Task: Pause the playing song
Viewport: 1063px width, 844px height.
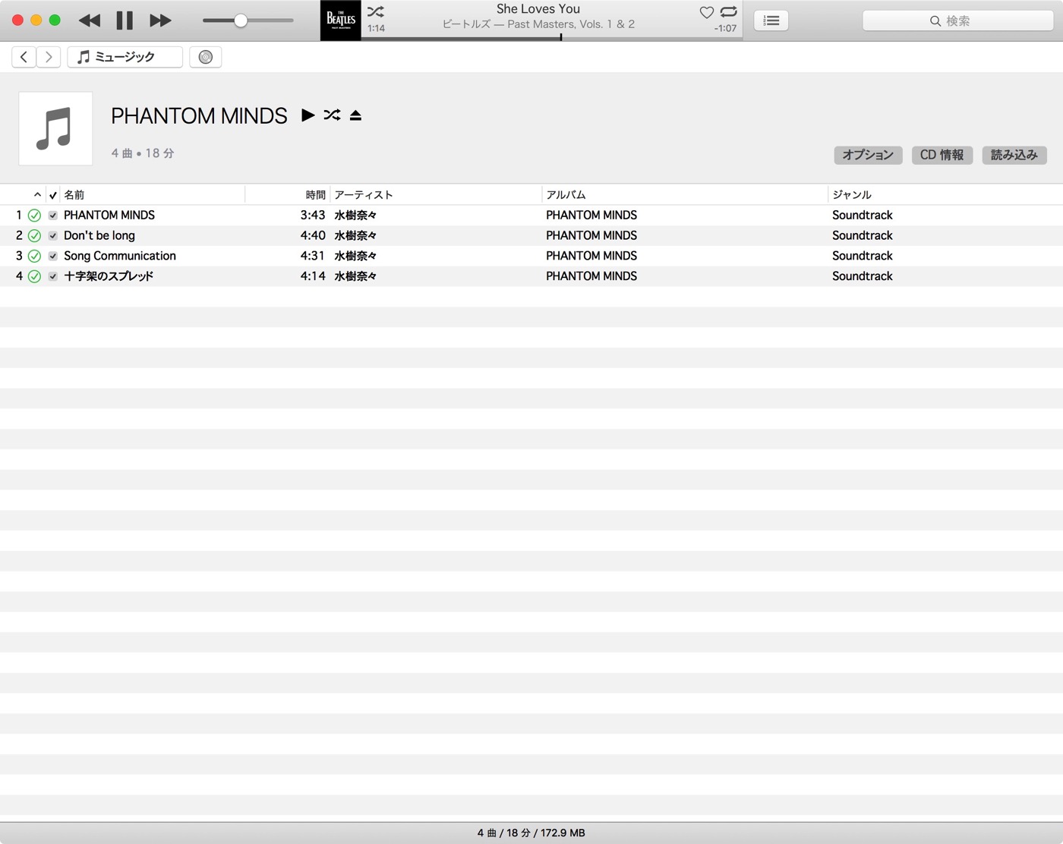Action: (x=125, y=20)
